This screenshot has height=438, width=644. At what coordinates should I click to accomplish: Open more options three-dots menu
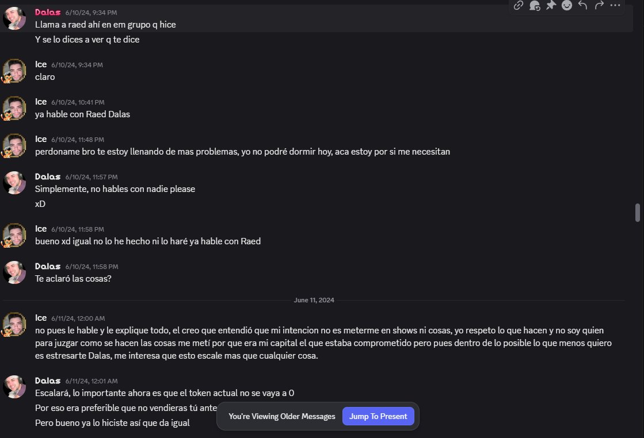tap(615, 5)
